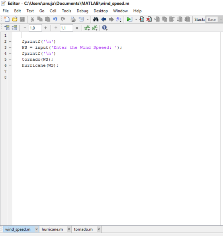
Task: Click the hurricane(WS); code line
Action: click(x=40, y=65)
